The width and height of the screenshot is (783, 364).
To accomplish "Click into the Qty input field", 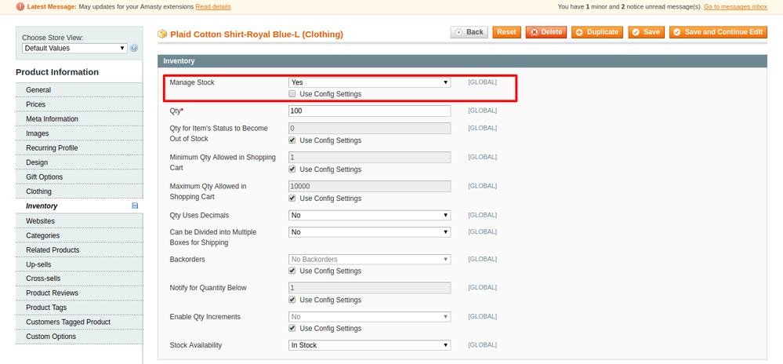I will coord(369,111).
